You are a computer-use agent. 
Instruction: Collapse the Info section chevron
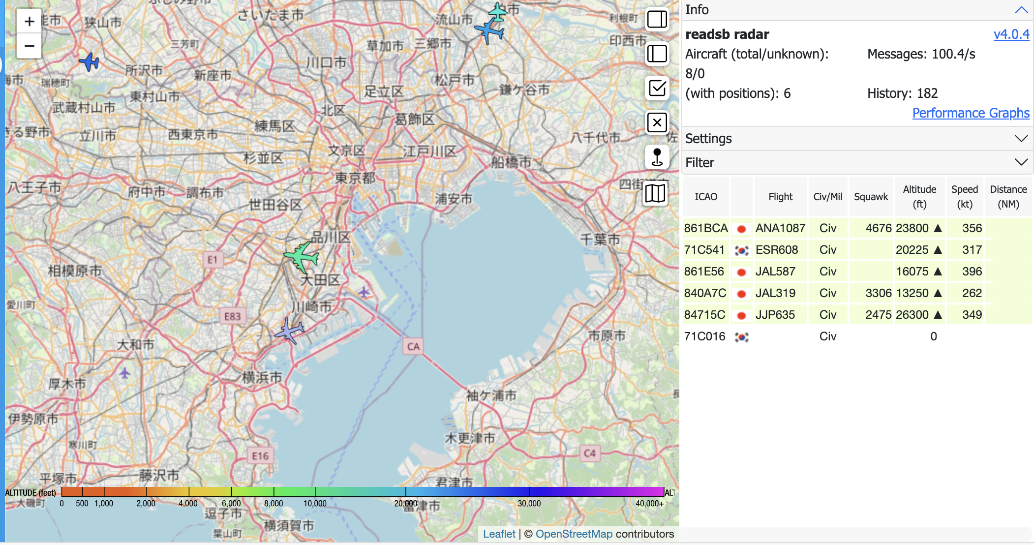point(1021,10)
